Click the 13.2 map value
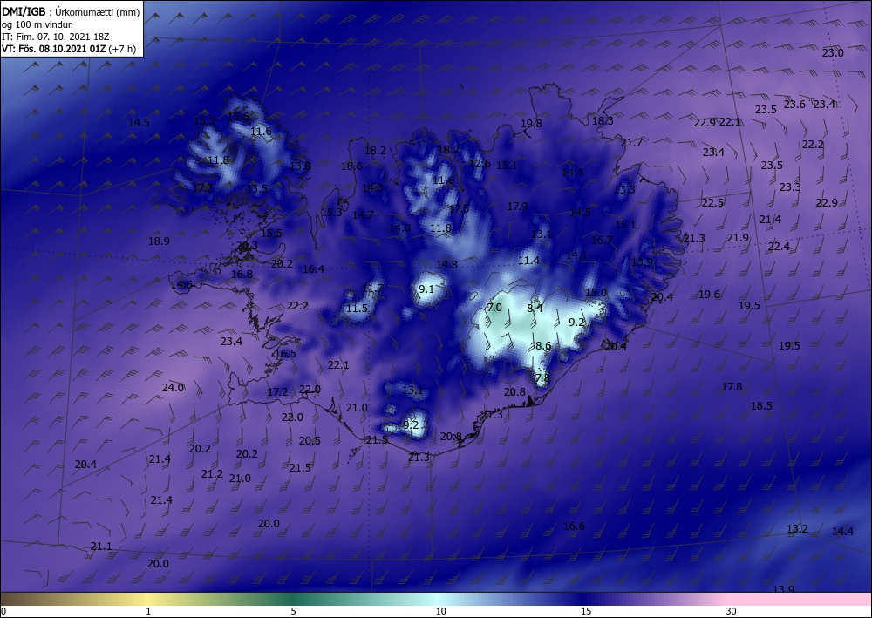 pyautogui.click(x=797, y=528)
